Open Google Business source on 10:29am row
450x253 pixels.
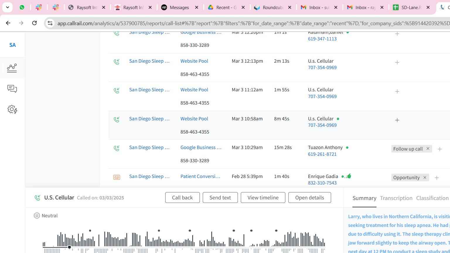(x=201, y=148)
